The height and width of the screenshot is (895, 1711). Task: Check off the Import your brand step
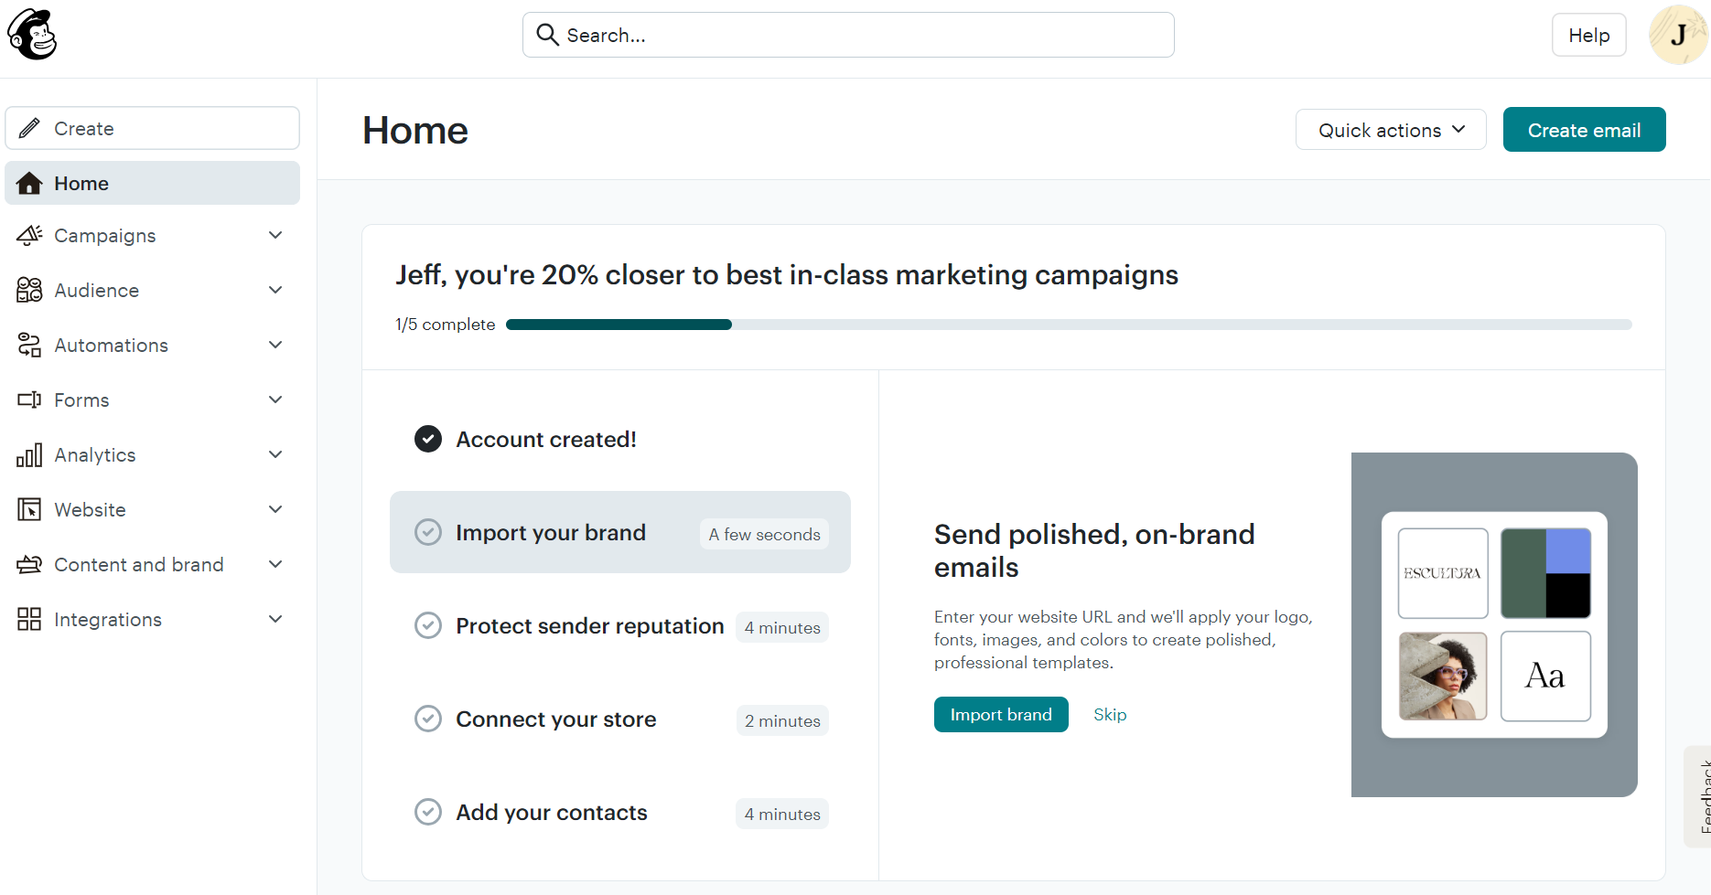[x=427, y=531]
